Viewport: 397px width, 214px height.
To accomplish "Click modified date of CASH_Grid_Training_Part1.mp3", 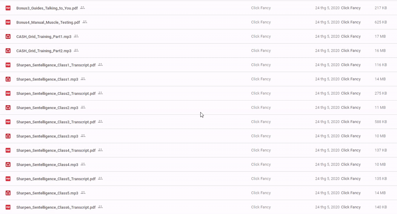I will click(327, 37).
